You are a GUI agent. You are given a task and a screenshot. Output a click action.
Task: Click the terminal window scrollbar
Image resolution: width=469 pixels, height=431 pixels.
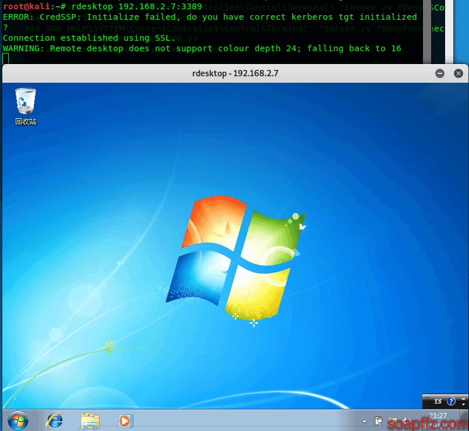[427, 31]
